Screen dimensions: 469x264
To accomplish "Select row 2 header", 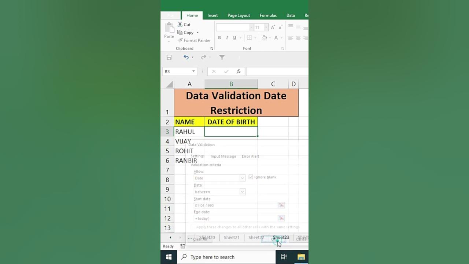I will point(167,122).
